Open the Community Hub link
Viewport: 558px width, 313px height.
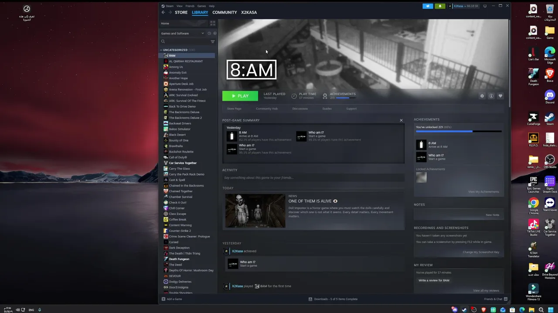click(x=267, y=109)
